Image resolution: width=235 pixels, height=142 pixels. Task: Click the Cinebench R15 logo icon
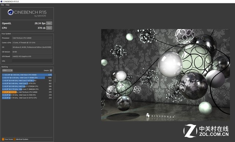pos(11,12)
